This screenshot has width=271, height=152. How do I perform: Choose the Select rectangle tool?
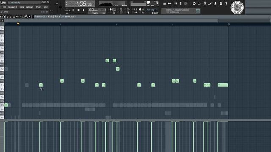pyautogui.click(x=23, y=17)
